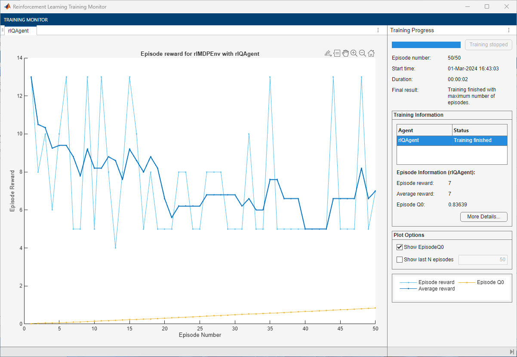Restore the plot view with Home icon

371,53
